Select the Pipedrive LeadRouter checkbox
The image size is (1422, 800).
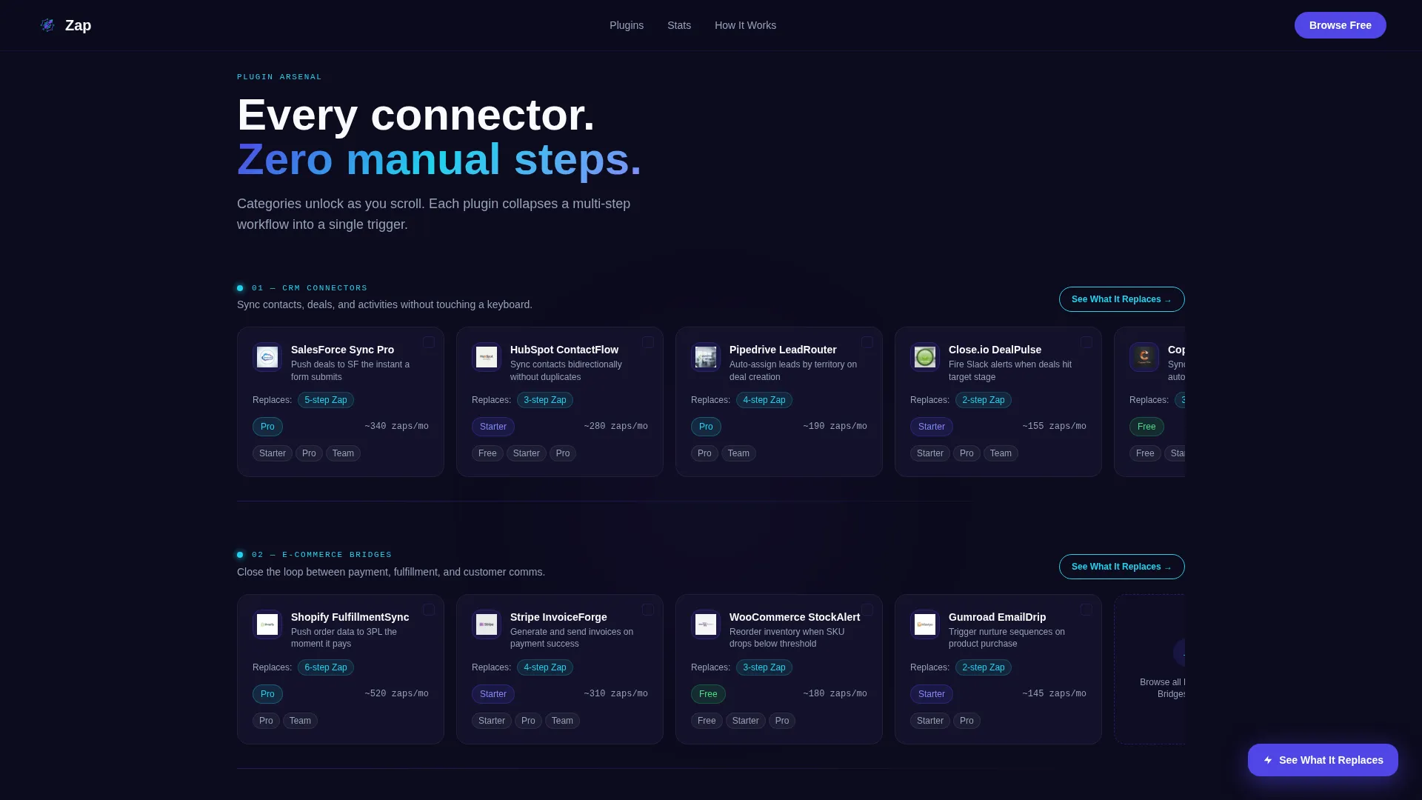click(x=867, y=342)
